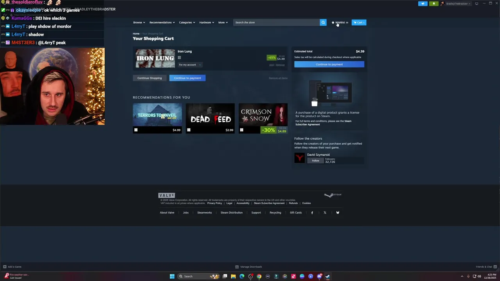Click the Remove link for Iron Lung
This screenshot has height=281, width=500.
[x=280, y=65]
